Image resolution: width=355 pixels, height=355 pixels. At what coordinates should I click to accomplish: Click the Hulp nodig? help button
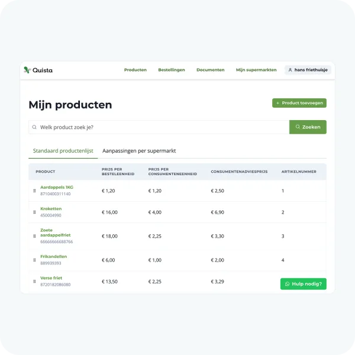[304, 284]
